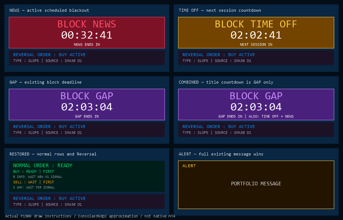
Task: Click BLOCK GAP title in the GAP deadline panel
Action: click(x=86, y=96)
